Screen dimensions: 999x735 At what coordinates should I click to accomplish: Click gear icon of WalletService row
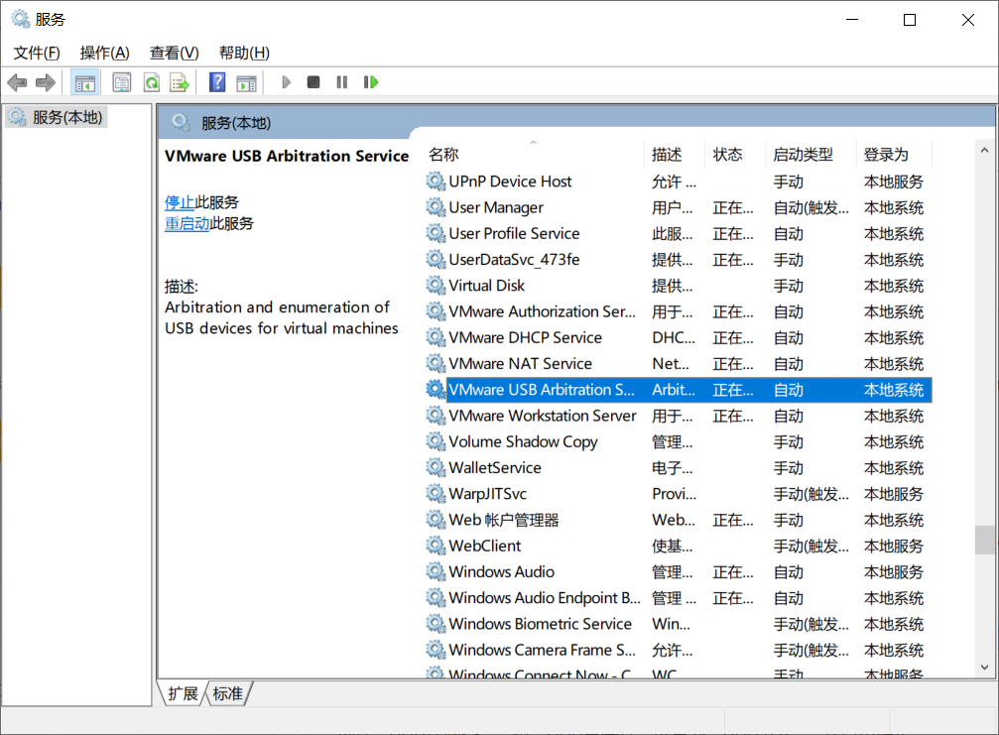[x=436, y=467]
